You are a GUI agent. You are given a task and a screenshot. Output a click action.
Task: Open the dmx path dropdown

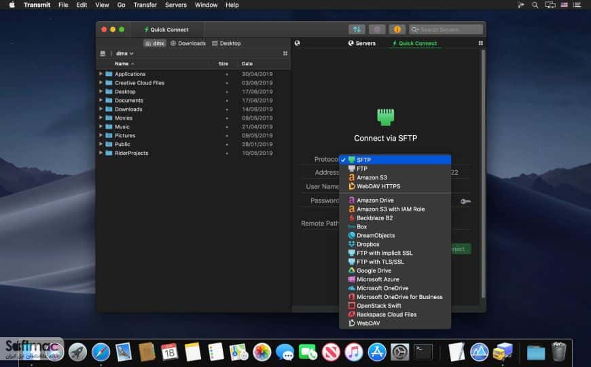coord(124,54)
